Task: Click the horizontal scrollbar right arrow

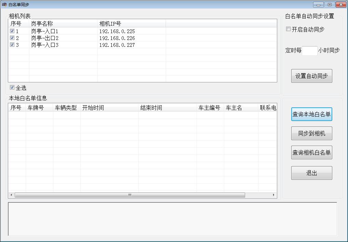Action: pyautogui.click(x=273, y=195)
